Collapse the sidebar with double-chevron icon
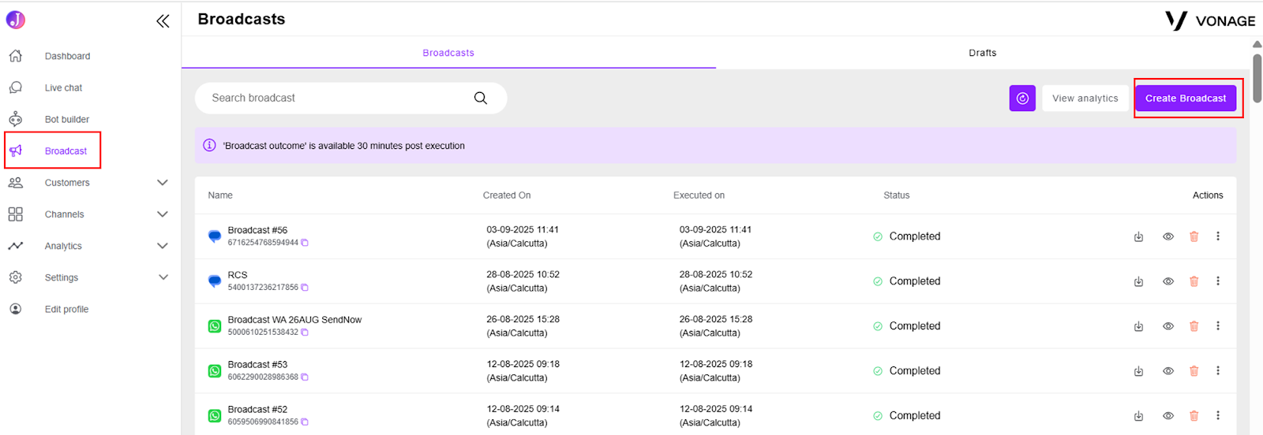1263x435 pixels. [x=163, y=21]
